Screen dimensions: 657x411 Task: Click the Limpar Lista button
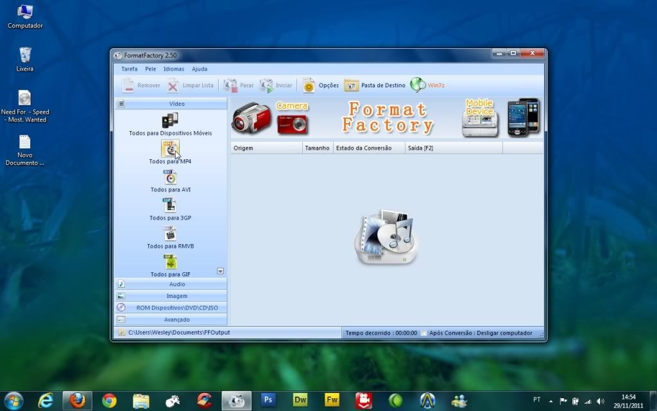(191, 85)
